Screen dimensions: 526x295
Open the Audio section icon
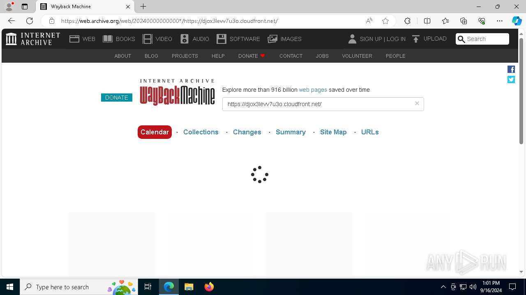click(x=185, y=39)
